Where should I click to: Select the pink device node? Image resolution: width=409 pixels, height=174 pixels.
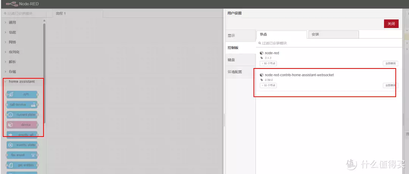click(22, 125)
